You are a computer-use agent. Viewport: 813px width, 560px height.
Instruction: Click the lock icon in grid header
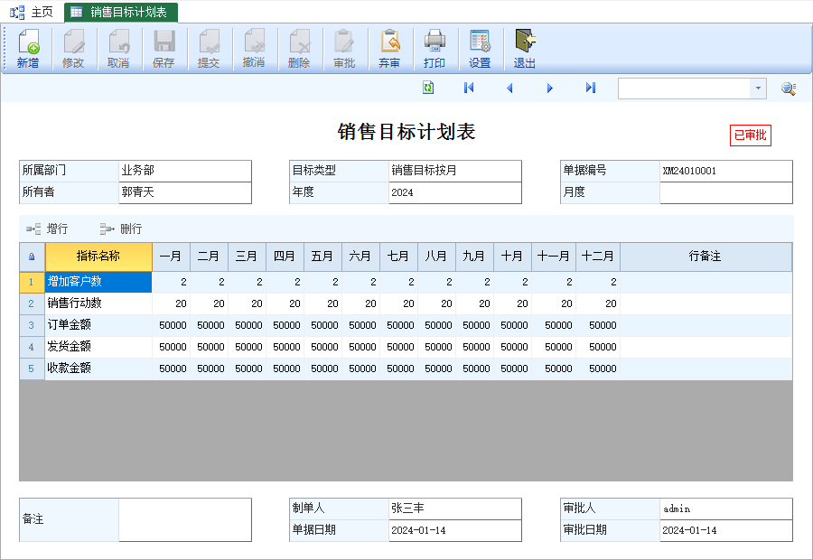(32, 257)
